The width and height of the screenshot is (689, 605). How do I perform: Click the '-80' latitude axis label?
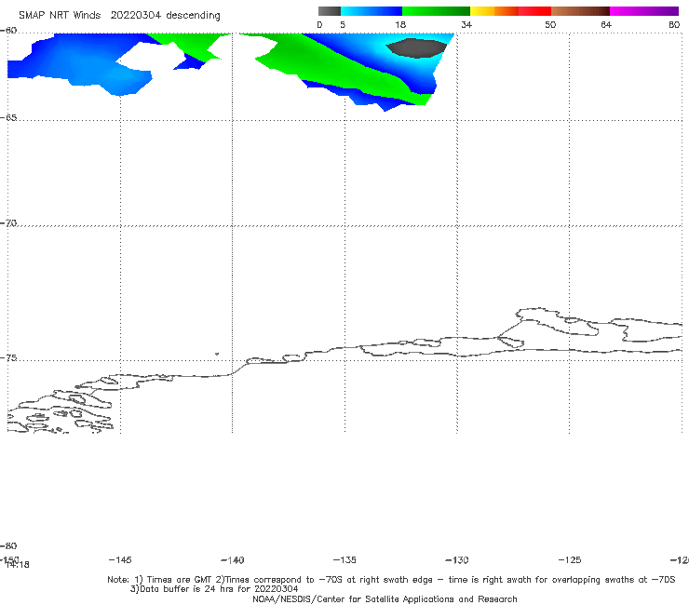tap(8, 546)
